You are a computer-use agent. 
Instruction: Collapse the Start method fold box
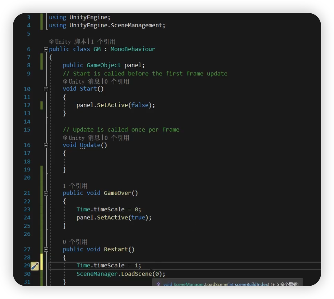[x=46, y=89]
